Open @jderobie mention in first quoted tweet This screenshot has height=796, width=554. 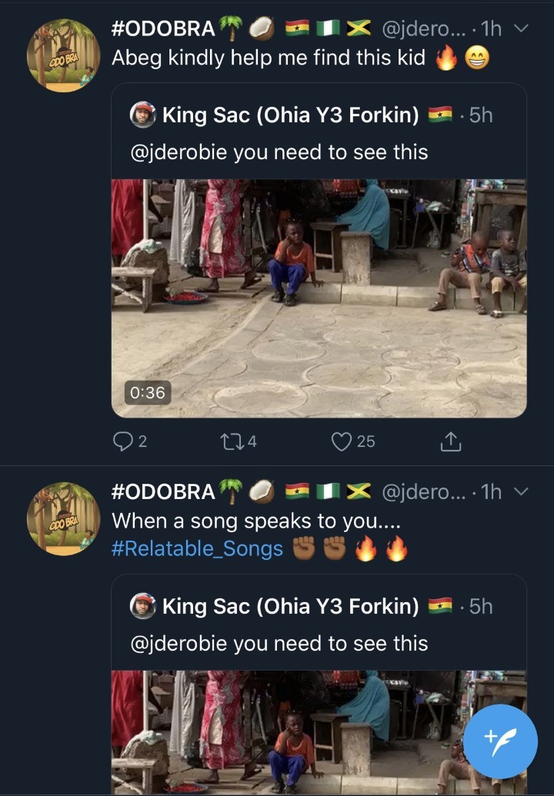(x=179, y=152)
